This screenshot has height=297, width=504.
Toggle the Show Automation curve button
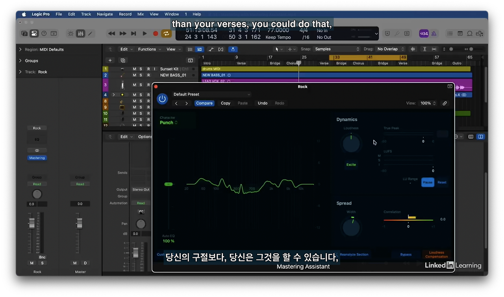[211, 49]
